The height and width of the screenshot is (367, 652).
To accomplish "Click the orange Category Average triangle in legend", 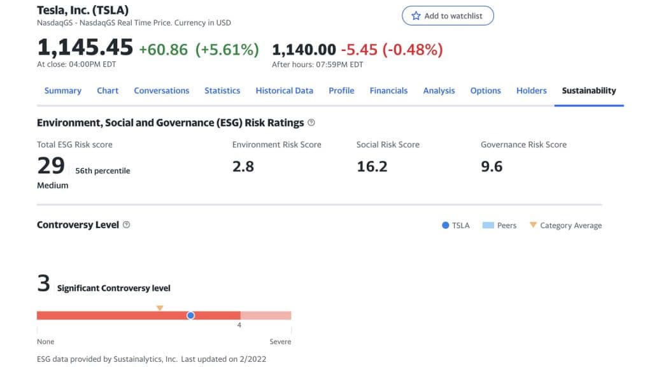I will click(x=533, y=225).
